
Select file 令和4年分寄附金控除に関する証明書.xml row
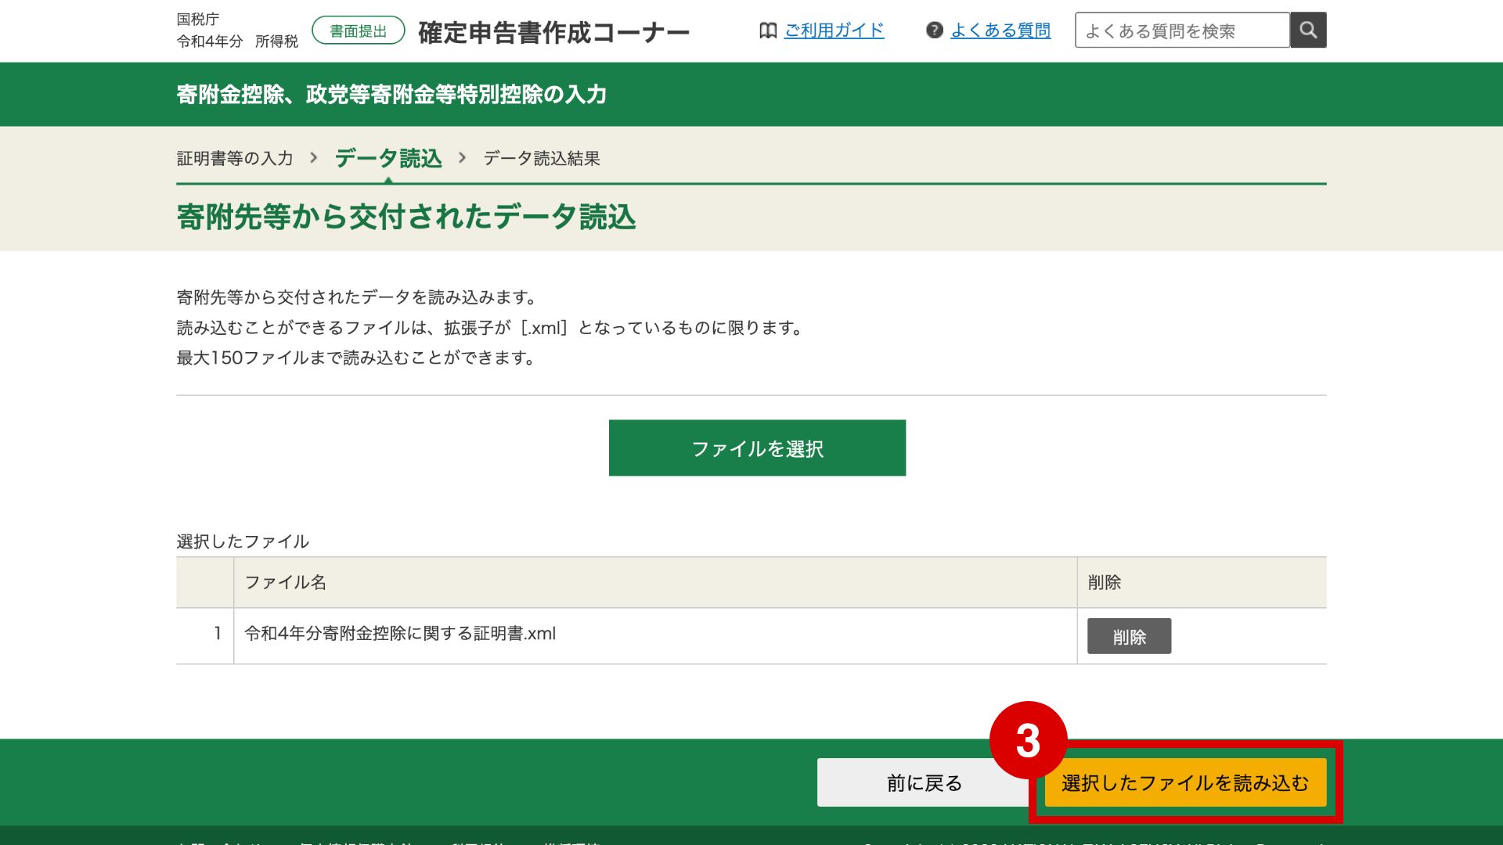click(x=400, y=634)
